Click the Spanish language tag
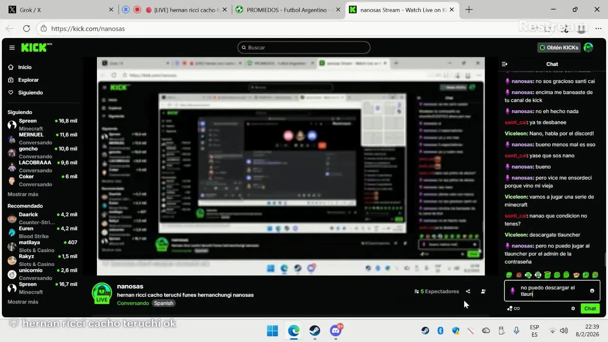Viewport: 608px width, 342px height. 164,303
